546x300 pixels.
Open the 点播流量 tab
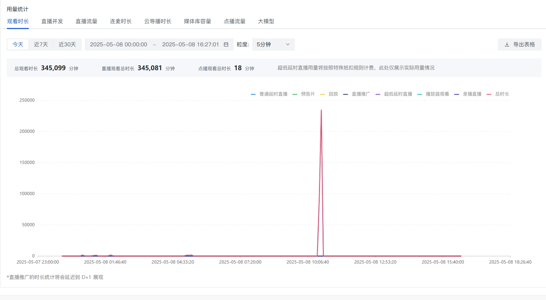(x=235, y=21)
